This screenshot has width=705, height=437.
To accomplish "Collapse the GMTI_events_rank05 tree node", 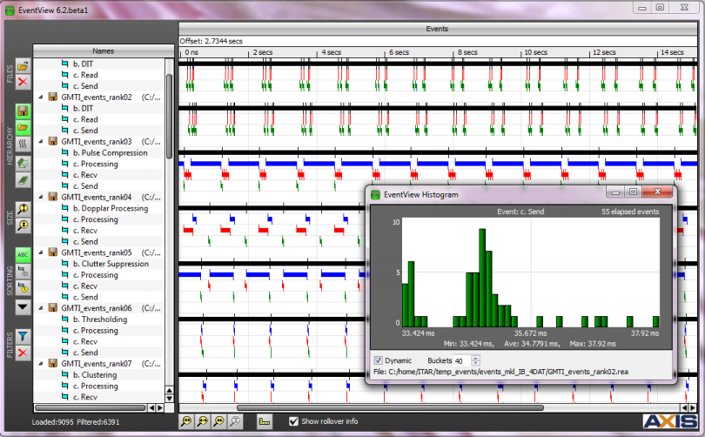I will pos(41,252).
